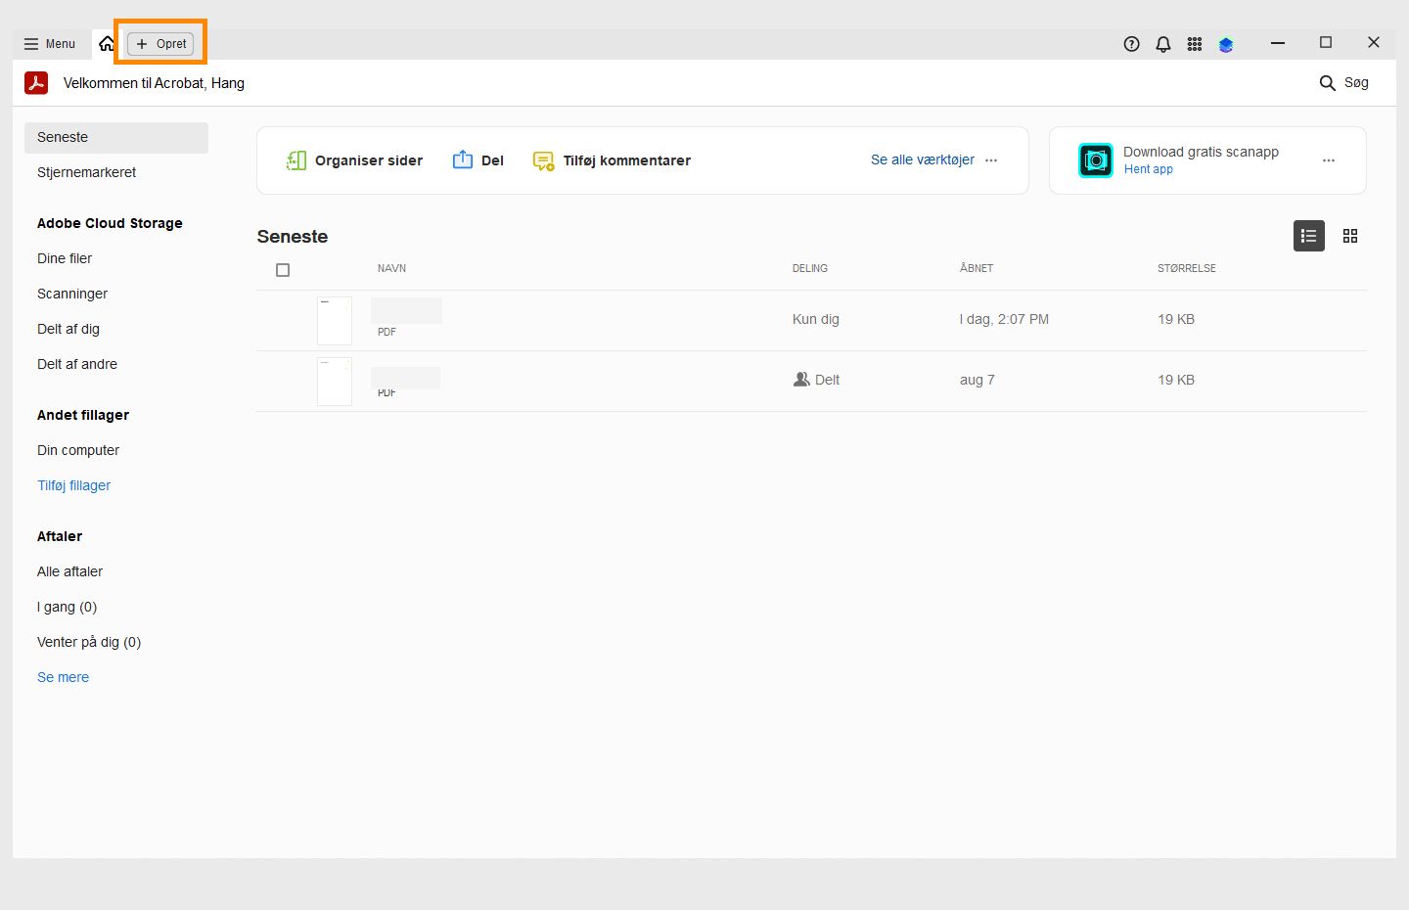Click the red Acrobat logo icon
Screen dimensions: 1409x910
[x=36, y=83]
